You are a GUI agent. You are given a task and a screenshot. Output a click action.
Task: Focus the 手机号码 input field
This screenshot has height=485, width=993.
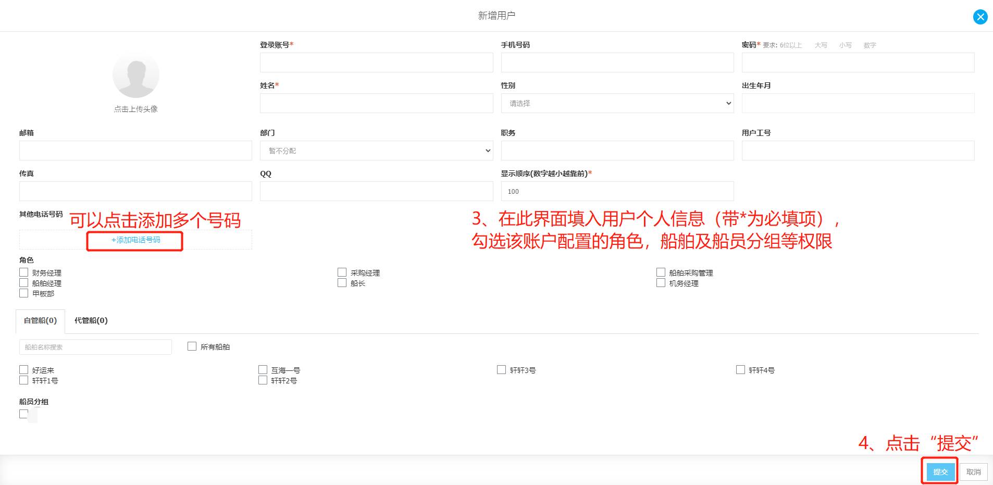(617, 63)
